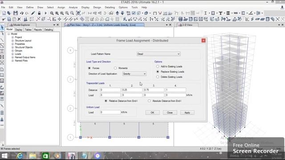Switch to Reports tab in Model Explorer
This screenshot has height=160, width=285.
coord(38,30)
